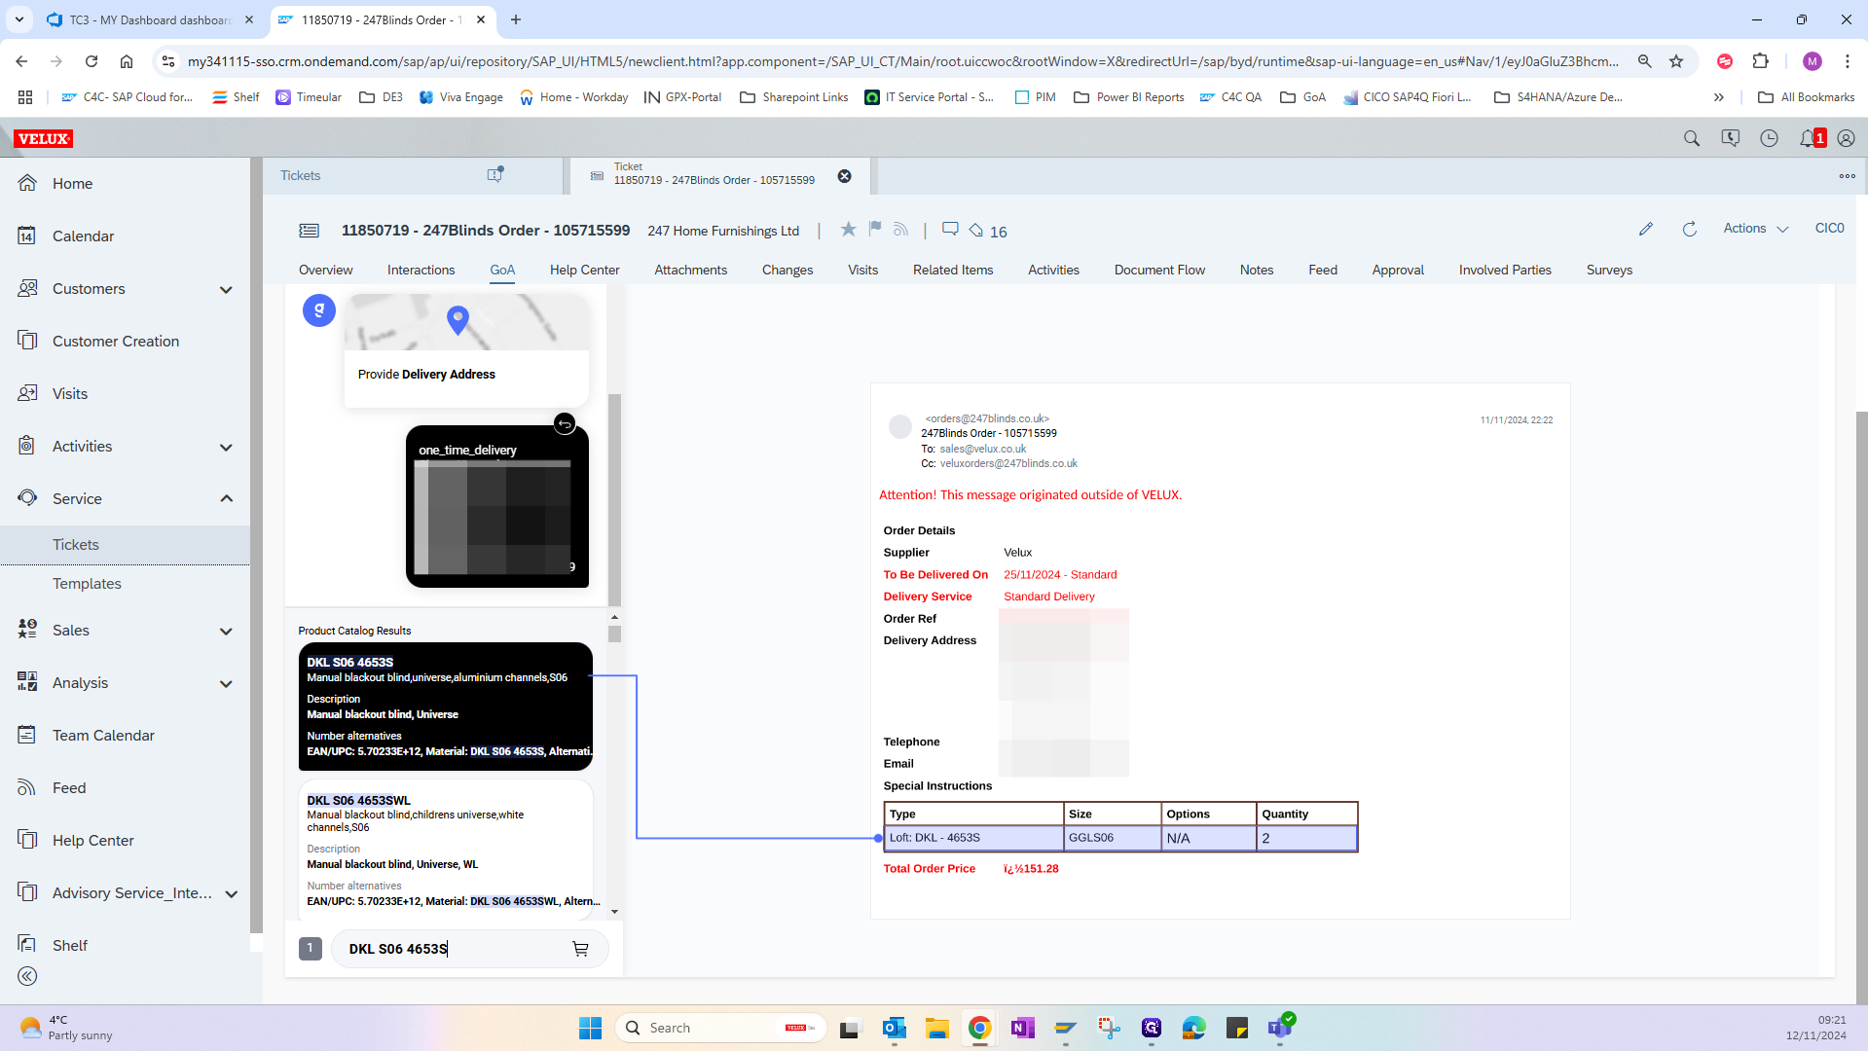The image size is (1868, 1051).
Task: Edit the ticket with pencil icon
Action: pyautogui.click(x=1646, y=229)
